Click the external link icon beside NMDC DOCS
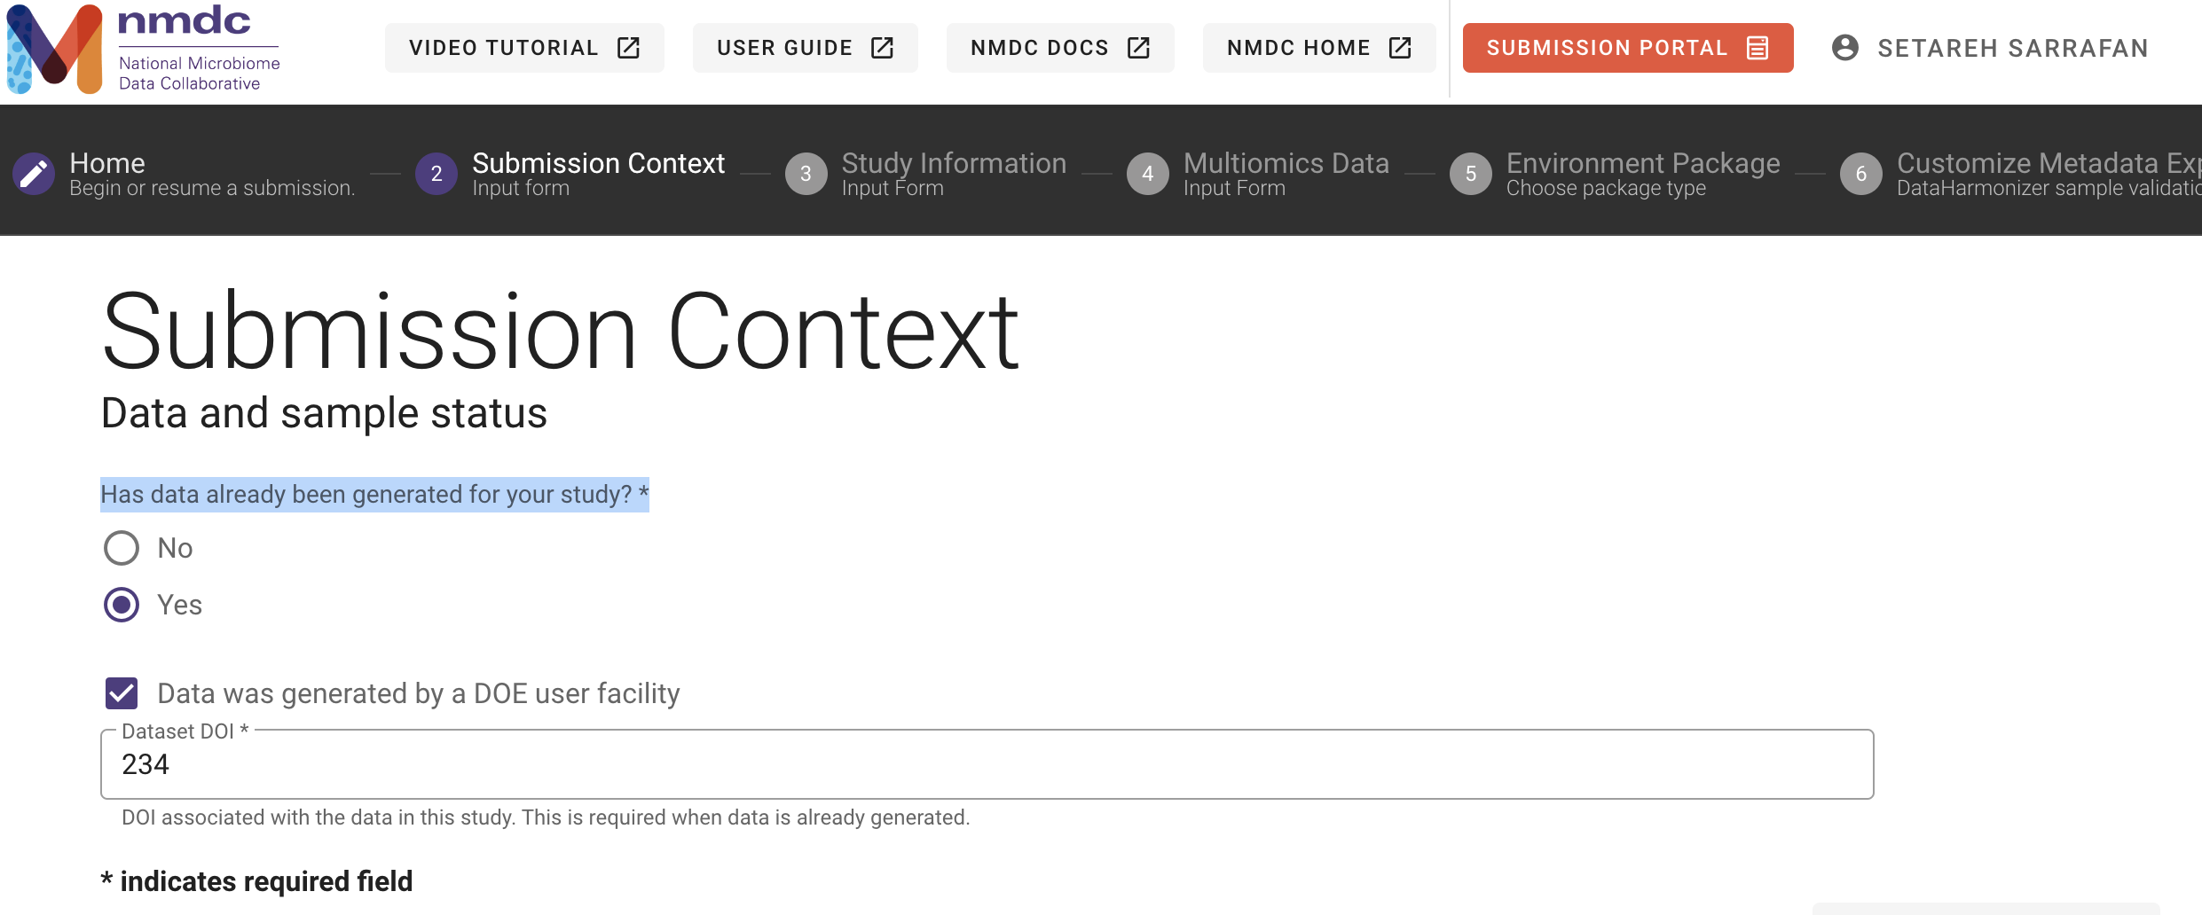This screenshot has width=2202, height=915. [x=1138, y=48]
